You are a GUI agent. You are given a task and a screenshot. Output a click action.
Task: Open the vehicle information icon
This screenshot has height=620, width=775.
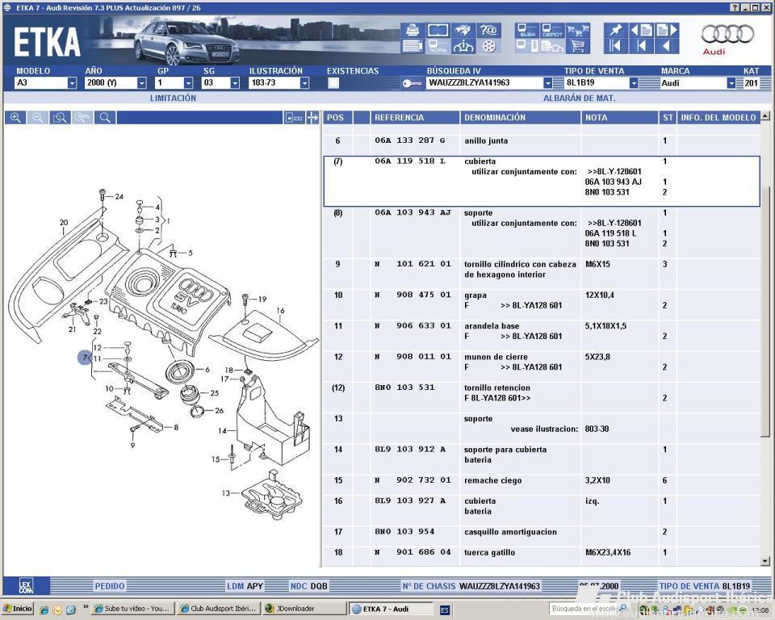[463, 46]
